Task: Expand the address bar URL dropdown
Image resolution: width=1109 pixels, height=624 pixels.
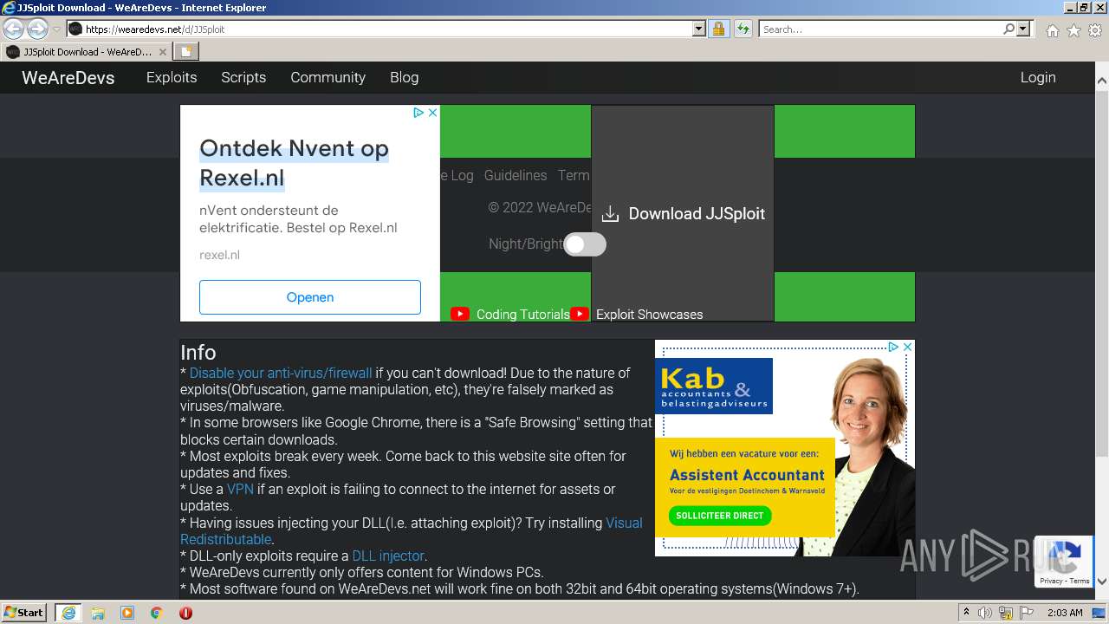Action: pos(699,29)
